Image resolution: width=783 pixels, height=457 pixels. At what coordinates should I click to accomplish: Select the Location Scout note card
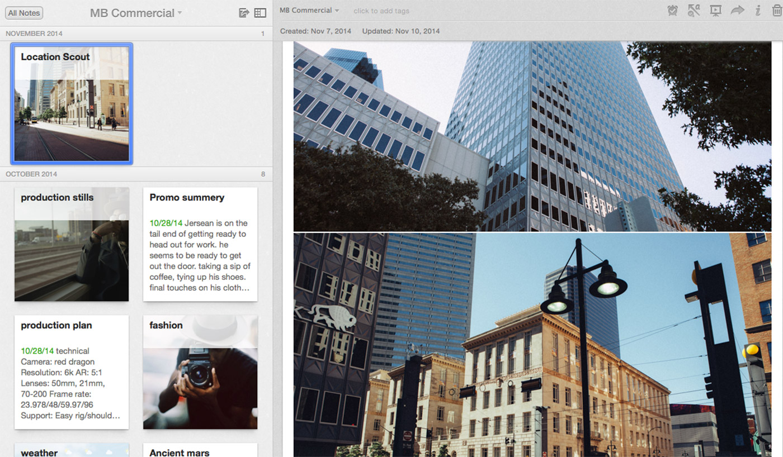pos(72,104)
